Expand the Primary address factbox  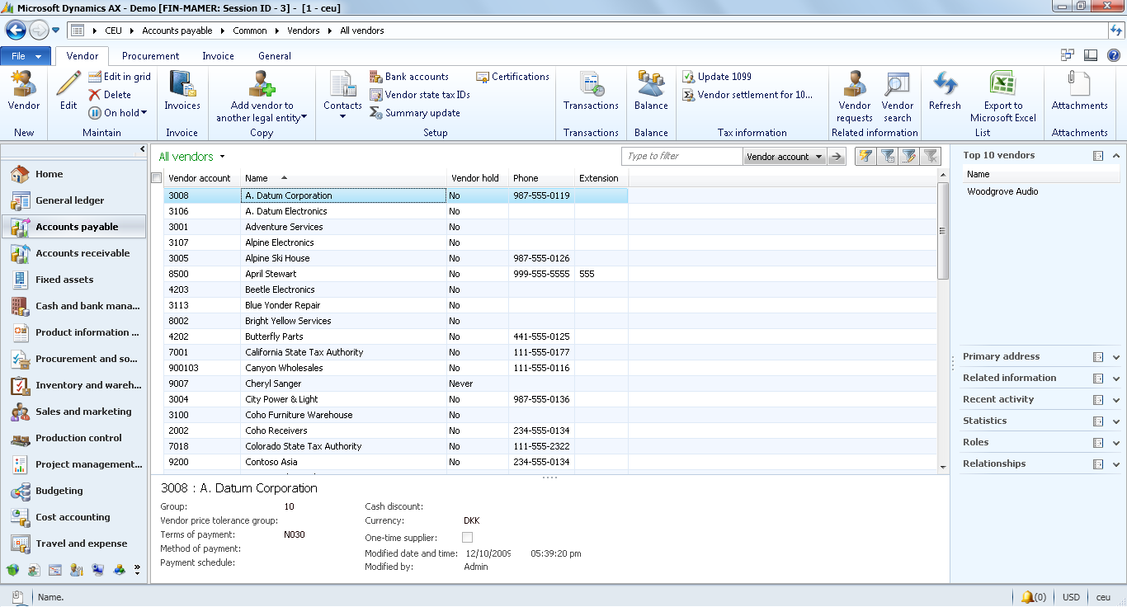coord(1116,357)
